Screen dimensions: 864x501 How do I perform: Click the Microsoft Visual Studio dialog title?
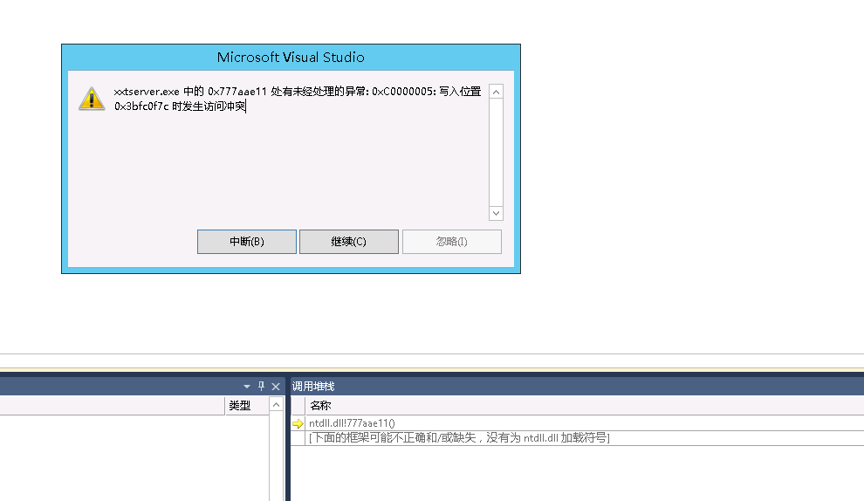(291, 58)
